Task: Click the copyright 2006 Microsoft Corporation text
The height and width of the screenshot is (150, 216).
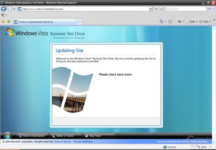Action: [x=28, y=142]
